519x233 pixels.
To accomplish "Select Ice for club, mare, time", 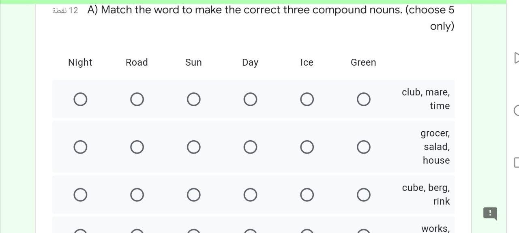I will click(307, 99).
